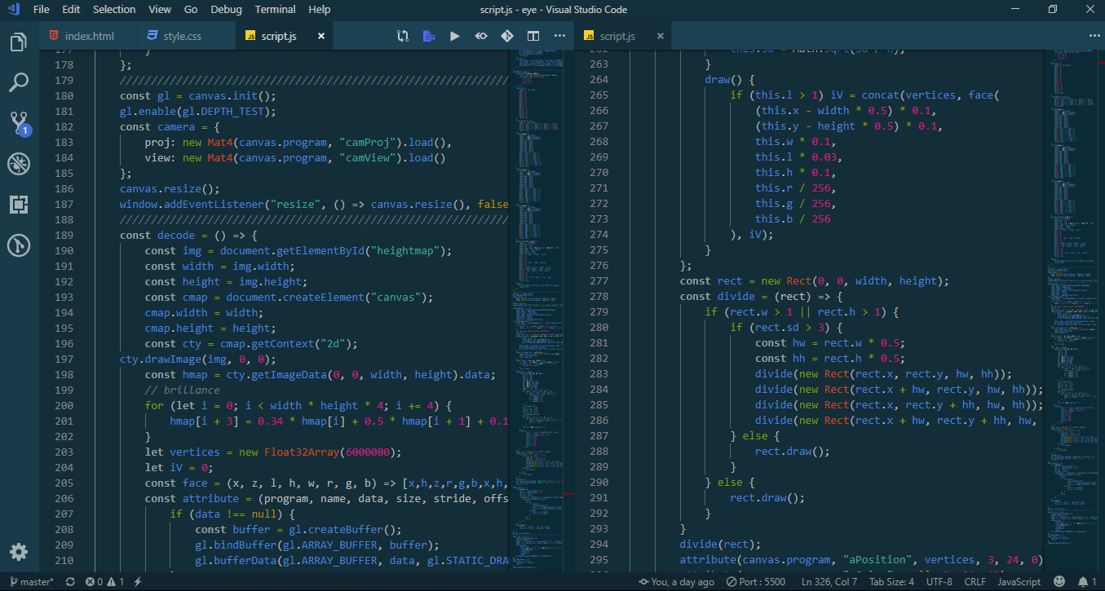Viewport: 1105px width, 591px height.
Task: Click the Run Code play button
Action: tap(455, 36)
